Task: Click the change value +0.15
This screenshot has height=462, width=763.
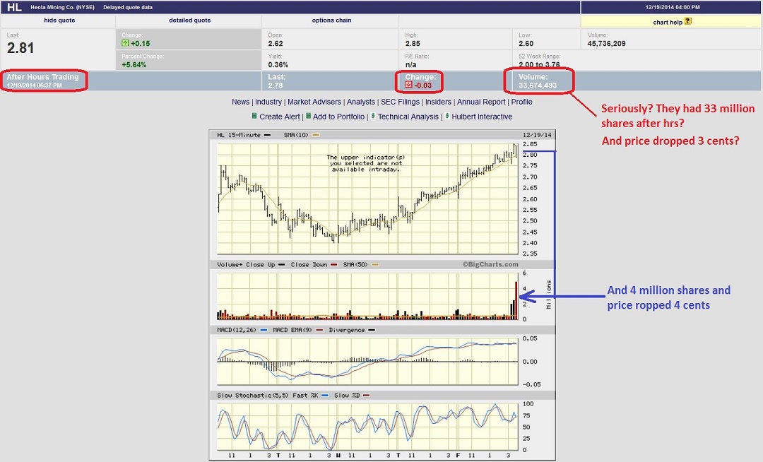Action: click(140, 43)
